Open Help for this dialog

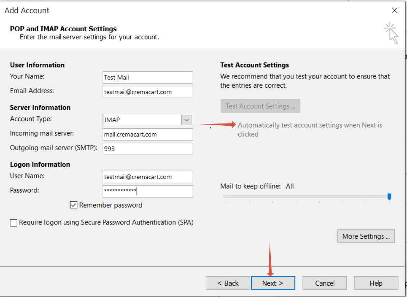376,283
